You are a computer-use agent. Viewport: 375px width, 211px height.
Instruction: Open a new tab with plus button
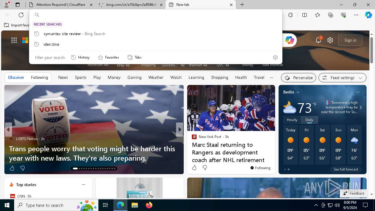point(242,5)
